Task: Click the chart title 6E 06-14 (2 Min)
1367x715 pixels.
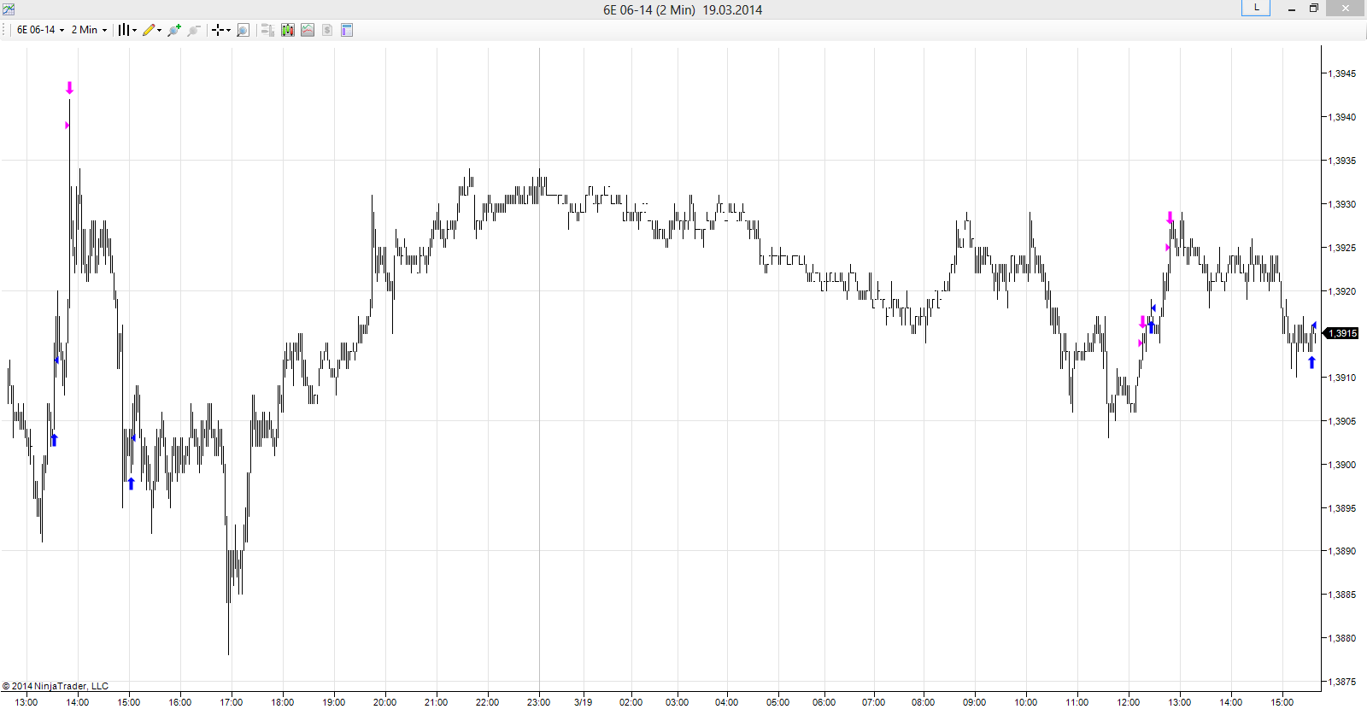Action: [x=649, y=9]
